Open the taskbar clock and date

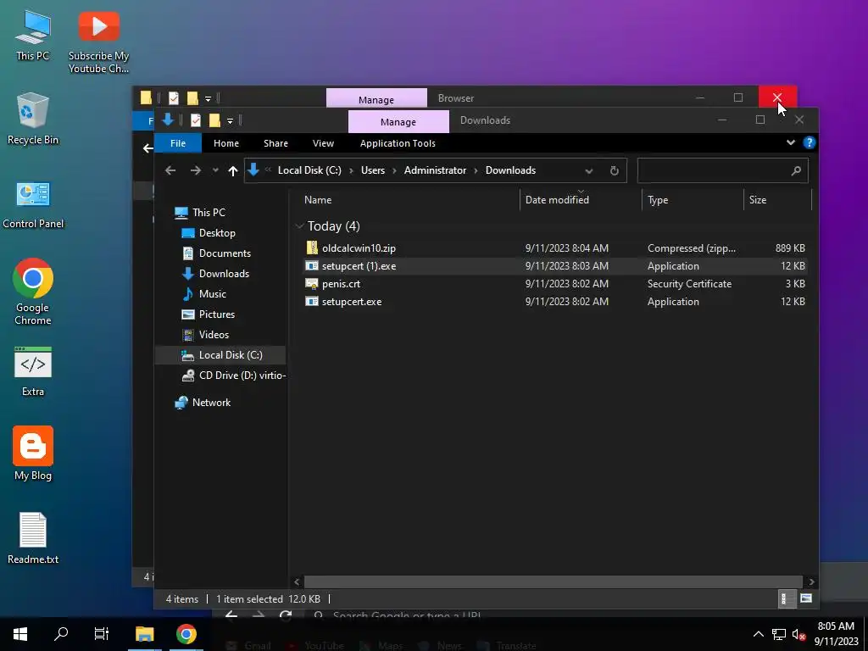[x=836, y=634]
